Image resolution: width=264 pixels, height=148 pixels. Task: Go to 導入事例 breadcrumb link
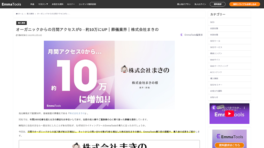[x=30, y=14]
